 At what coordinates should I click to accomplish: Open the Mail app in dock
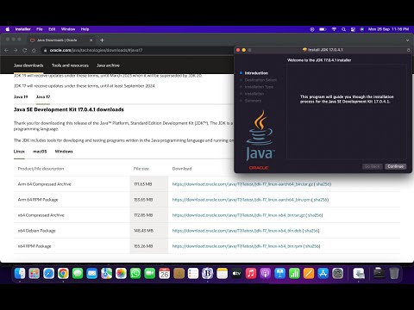[92, 274]
